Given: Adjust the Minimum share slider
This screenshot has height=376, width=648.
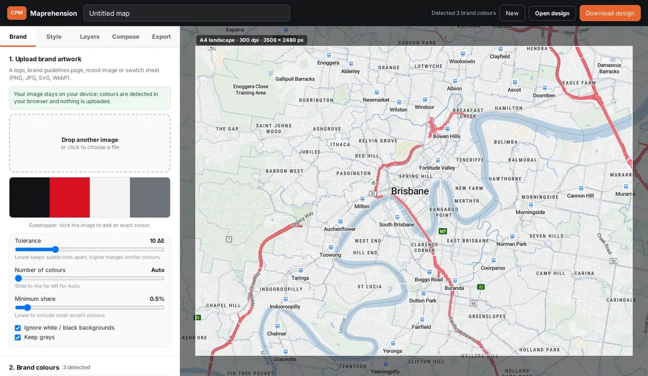Looking at the screenshot, I should 90,307.
